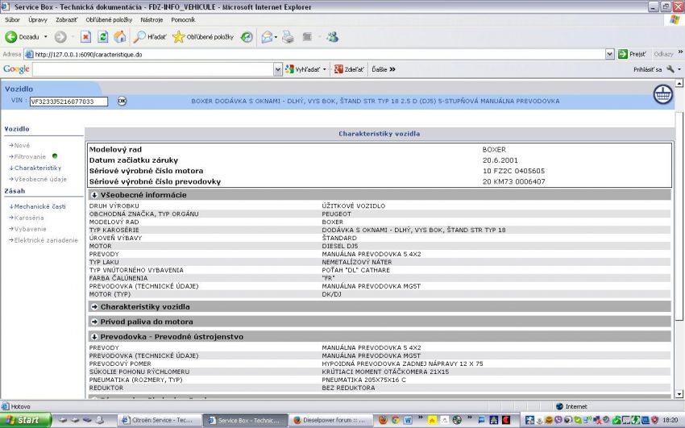685x428 pixels.
Task: Stop loading the page with the red X icon
Action: point(85,37)
